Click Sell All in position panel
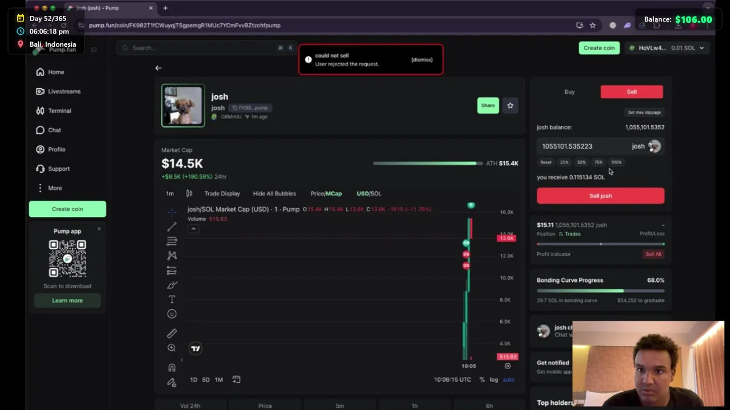The width and height of the screenshot is (730, 410). click(654, 254)
